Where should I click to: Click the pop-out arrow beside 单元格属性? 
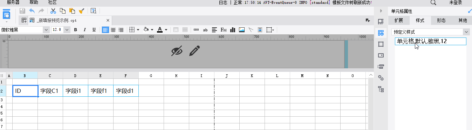coord(470,11)
